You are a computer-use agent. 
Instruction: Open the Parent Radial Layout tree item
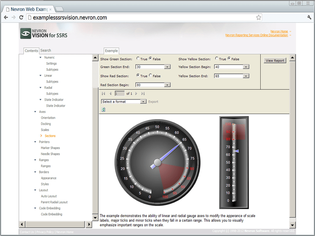pos(54,202)
